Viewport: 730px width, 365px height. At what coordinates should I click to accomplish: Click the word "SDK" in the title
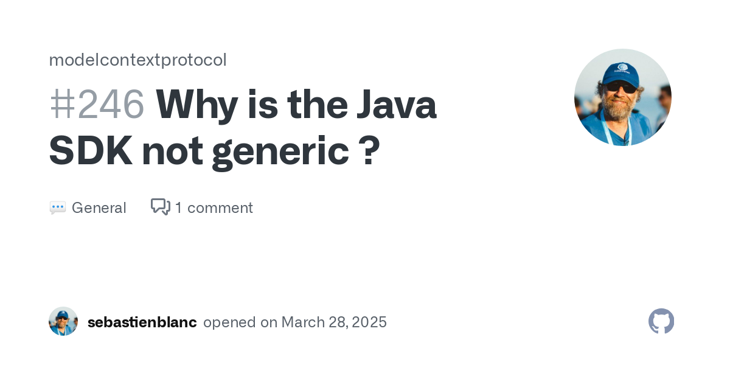tap(91, 152)
